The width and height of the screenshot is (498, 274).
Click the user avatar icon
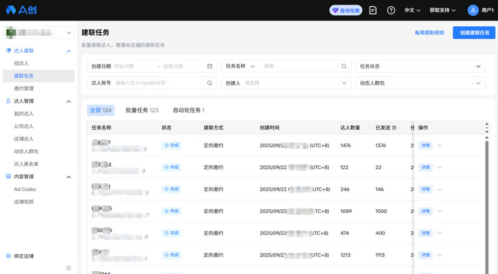click(473, 10)
